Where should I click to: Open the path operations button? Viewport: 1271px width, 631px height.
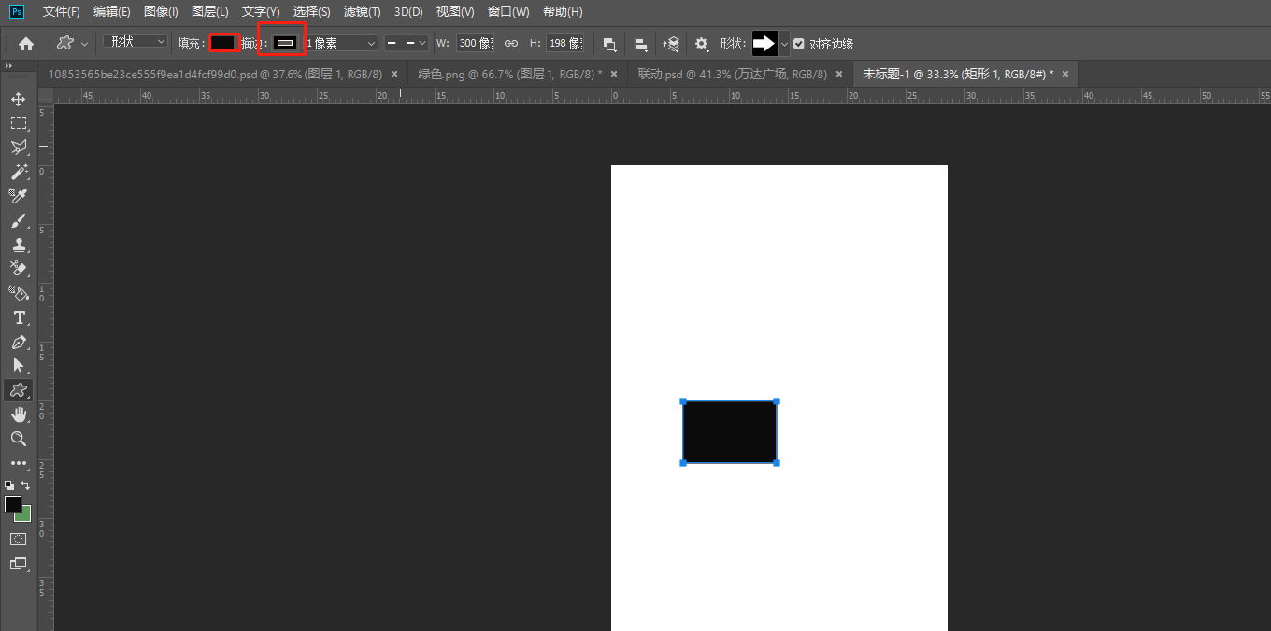pyautogui.click(x=609, y=44)
